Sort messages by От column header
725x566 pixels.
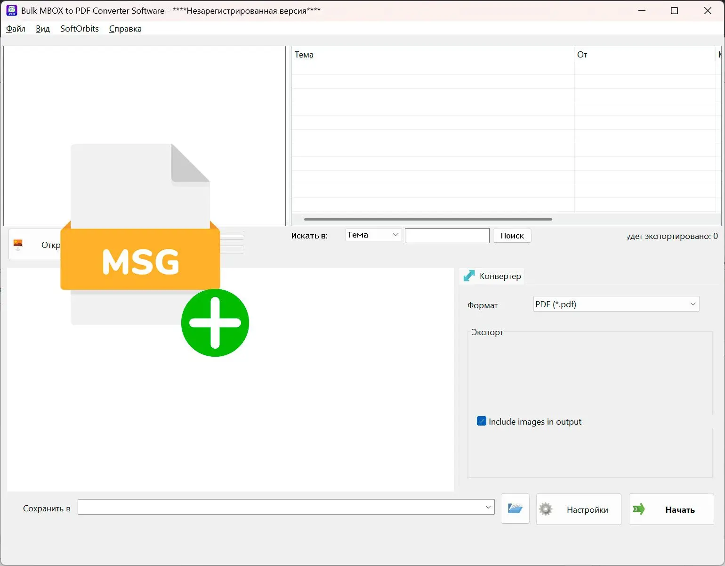click(645, 55)
